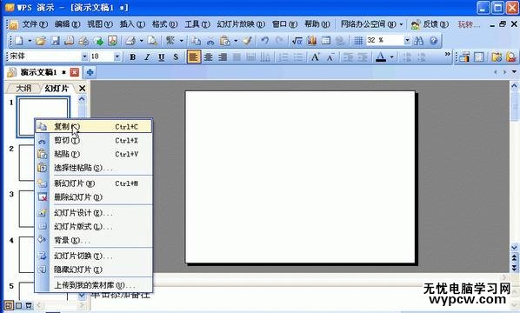Close the slide panel with X button
Image resolution: width=520 pixels, height=313 pixels.
82,88
